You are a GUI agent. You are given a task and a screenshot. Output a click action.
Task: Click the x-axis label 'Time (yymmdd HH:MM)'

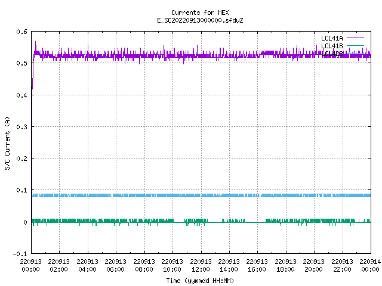point(200,281)
